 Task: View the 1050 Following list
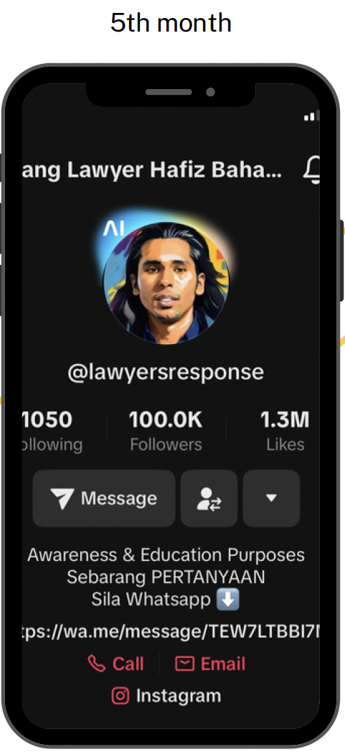(52, 431)
